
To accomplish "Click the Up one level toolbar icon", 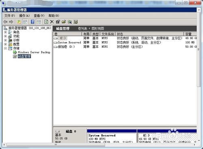I will click(19, 22).
